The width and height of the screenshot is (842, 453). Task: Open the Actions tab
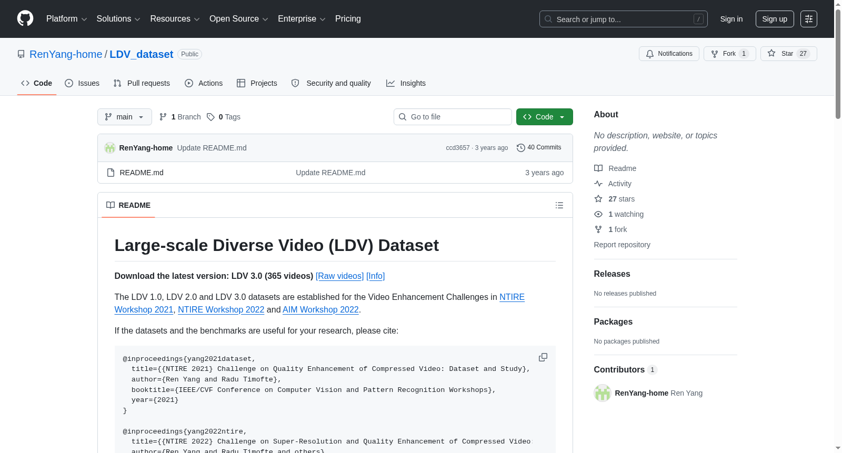coord(204,83)
